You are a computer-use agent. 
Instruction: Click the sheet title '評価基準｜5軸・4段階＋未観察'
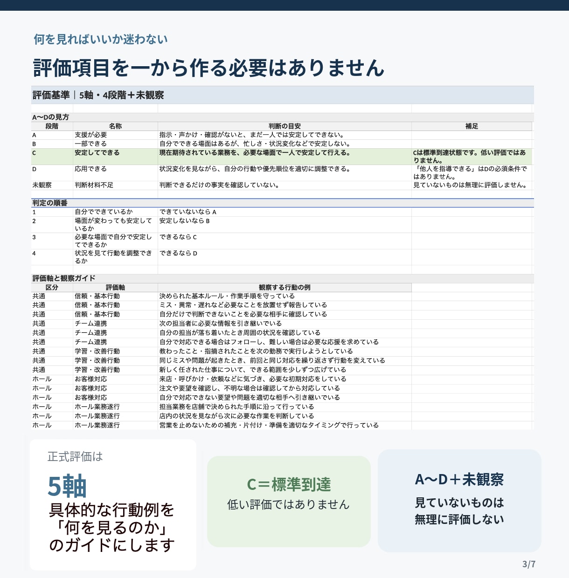[x=98, y=95]
